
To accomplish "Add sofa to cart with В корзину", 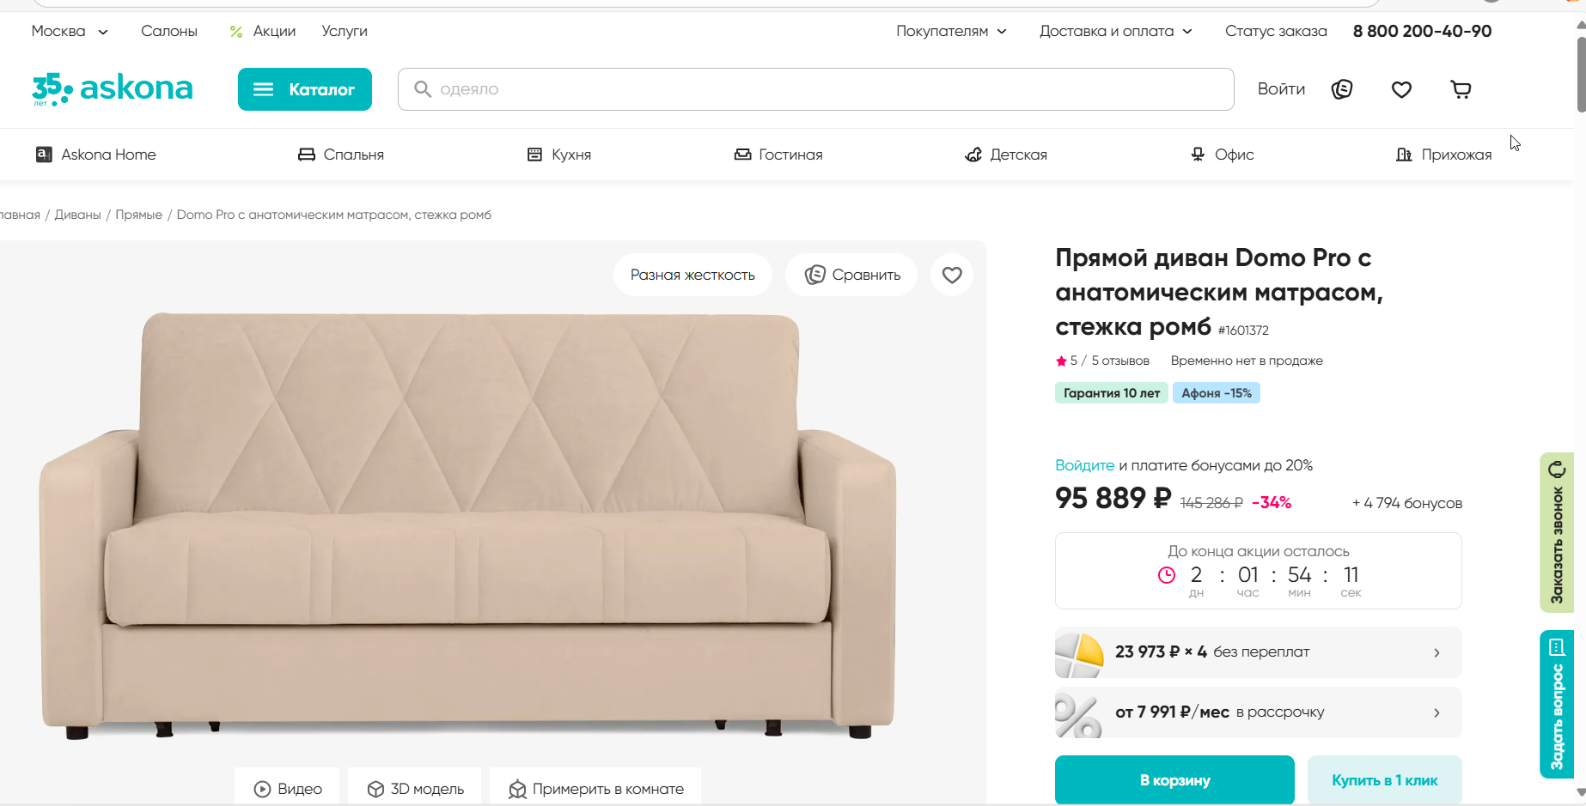I will [x=1174, y=779].
